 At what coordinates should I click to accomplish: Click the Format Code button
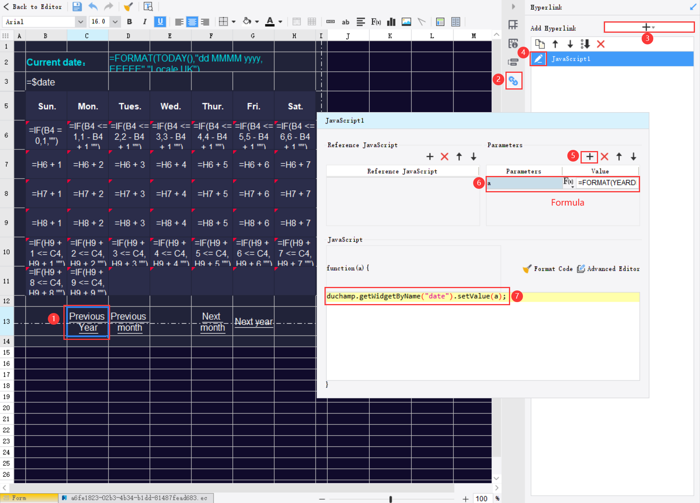548,269
